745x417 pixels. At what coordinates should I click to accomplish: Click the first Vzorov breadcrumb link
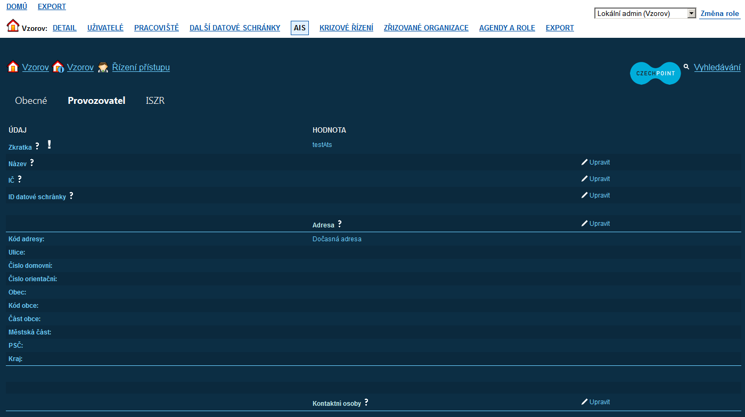(x=35, y=67)
